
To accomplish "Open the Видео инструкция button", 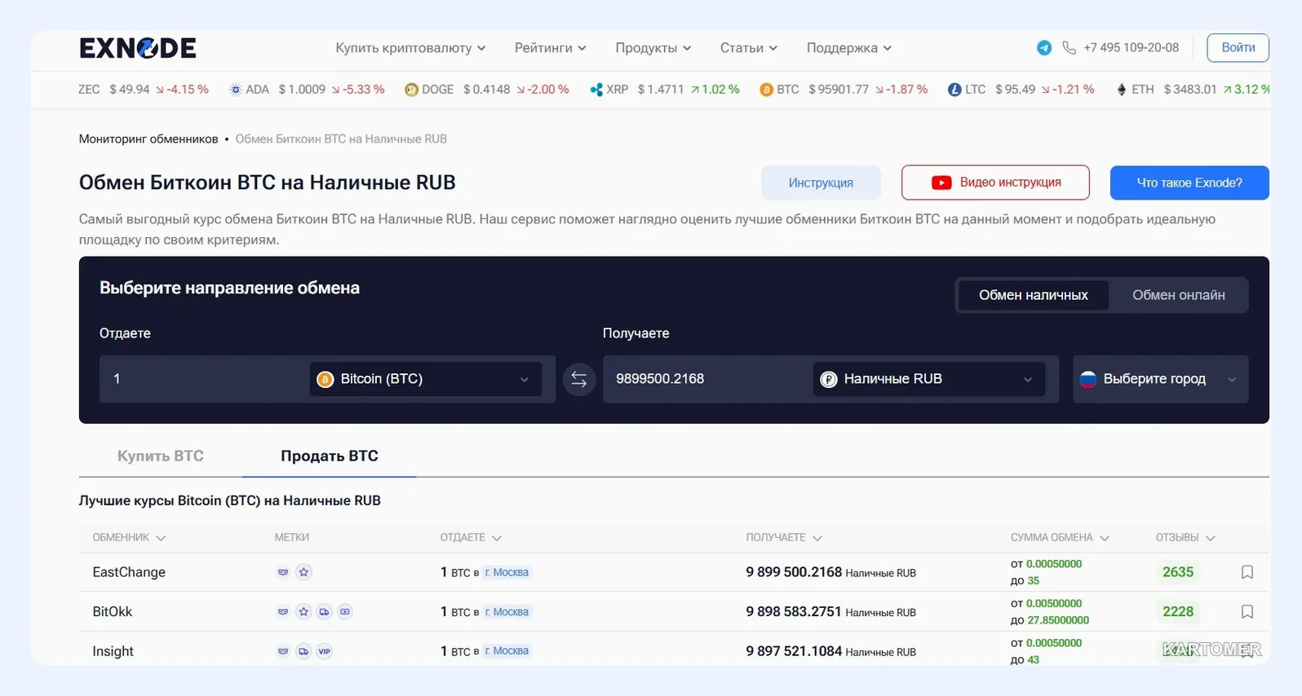I will (995, 183).
